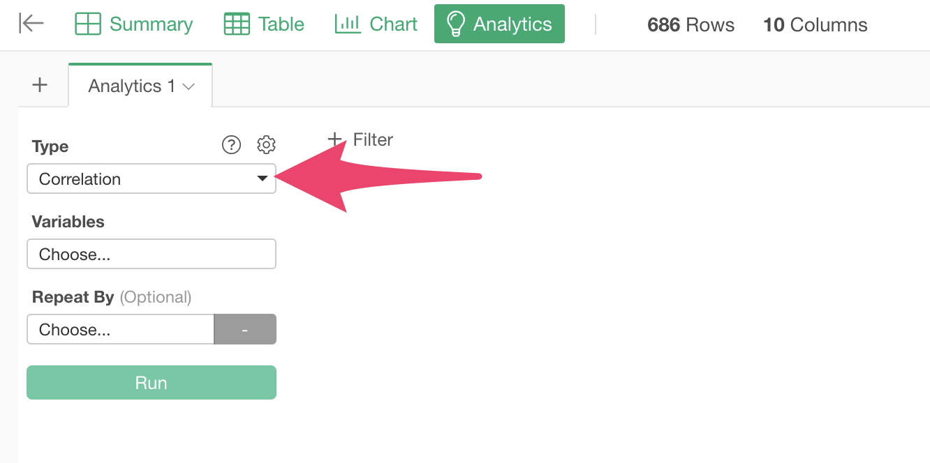The height and width of the screenshot is (463, 930).
Task: Open the Chart view
Action: click(376, 24)
